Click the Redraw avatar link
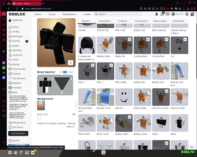197x157 pixels. 71,123
